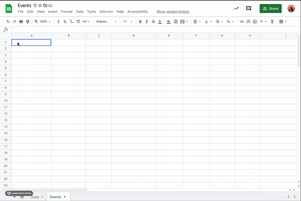This screenshot has height=201, width=301.
Task: Show the all sheets list
Action: [x=22, y=197]
